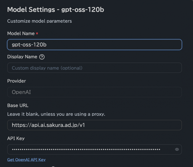Select the disabled Provider field showing OpenAI

pyautogui.click(x=94, y=92)
